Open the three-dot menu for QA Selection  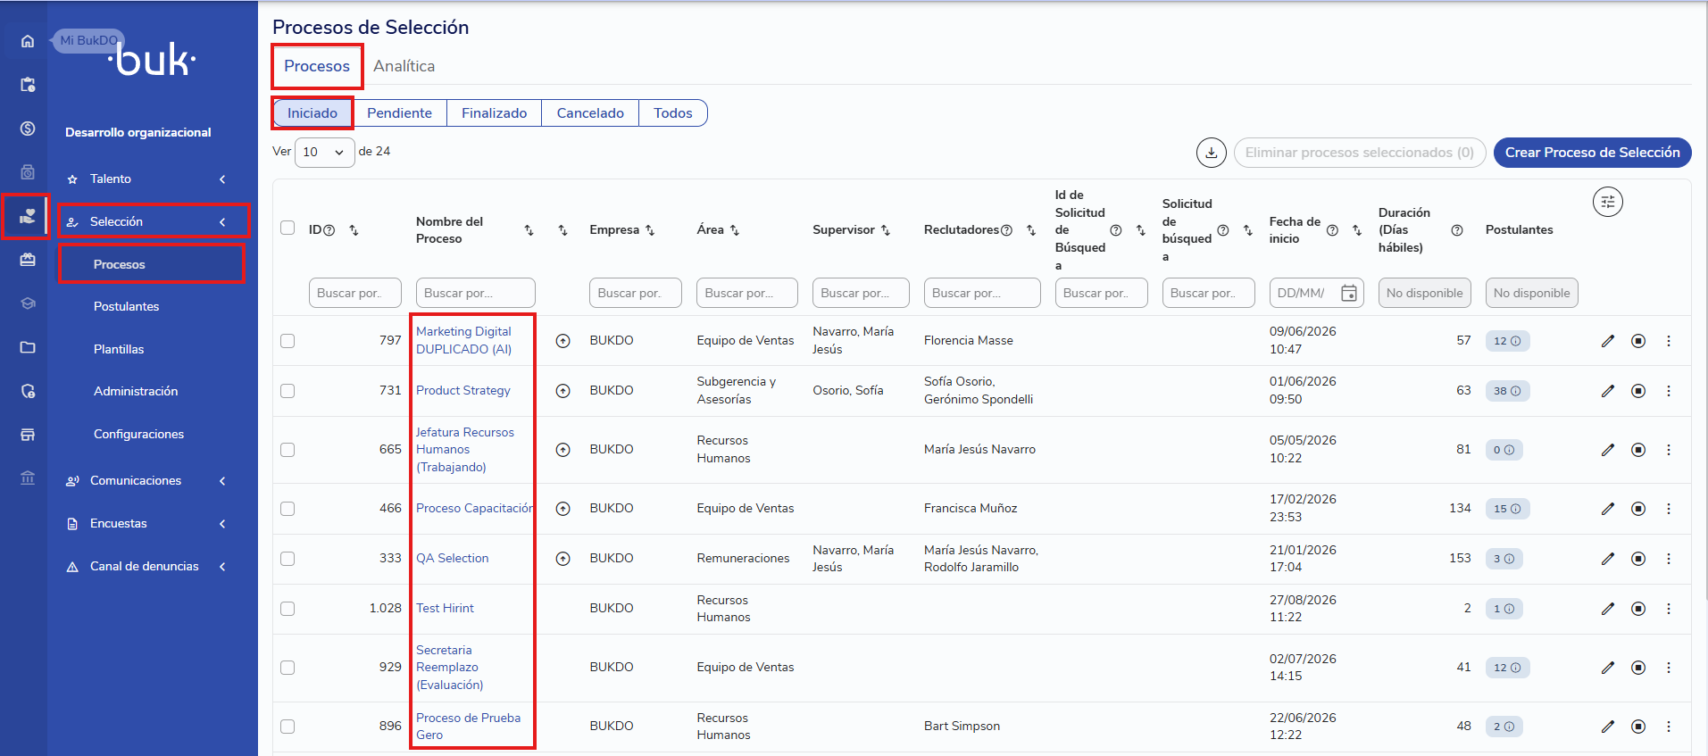pyautogui.click(x=1668, y=559)
